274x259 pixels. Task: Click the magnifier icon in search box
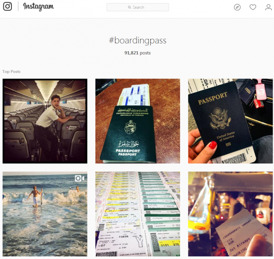[129, 7]
